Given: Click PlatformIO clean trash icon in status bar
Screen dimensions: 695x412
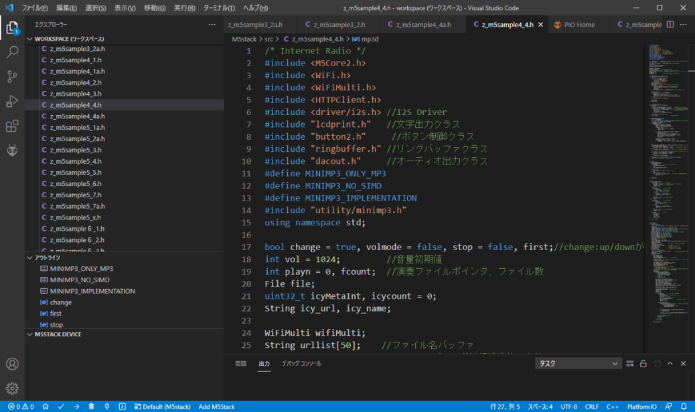Looking at the screenshot, I should pyautogui.click(x=92, y=407).
